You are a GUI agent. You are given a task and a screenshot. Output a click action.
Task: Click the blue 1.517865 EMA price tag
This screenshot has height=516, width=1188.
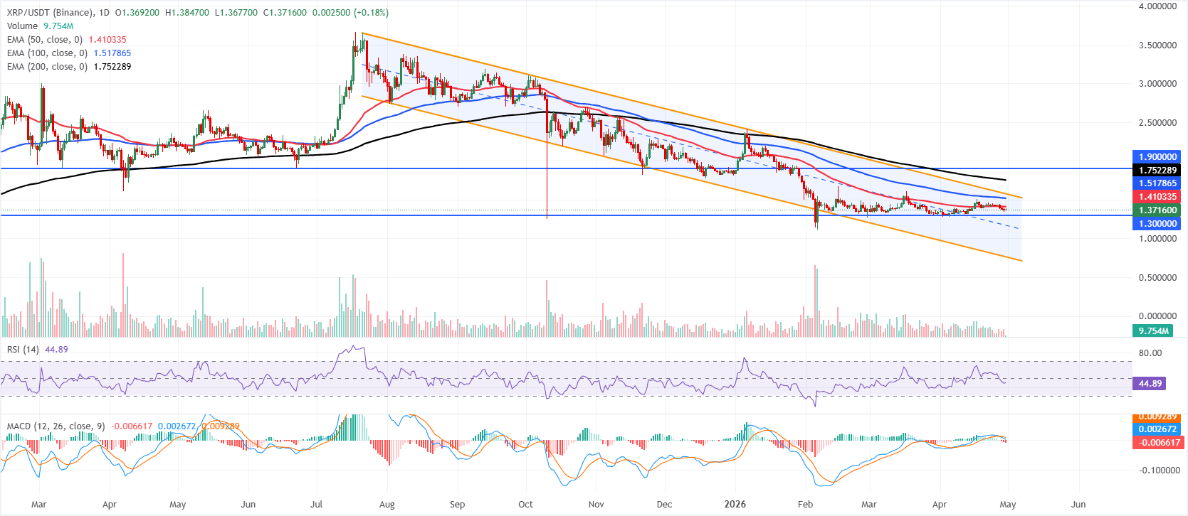pyautogui.click(x=1157, y=183)
